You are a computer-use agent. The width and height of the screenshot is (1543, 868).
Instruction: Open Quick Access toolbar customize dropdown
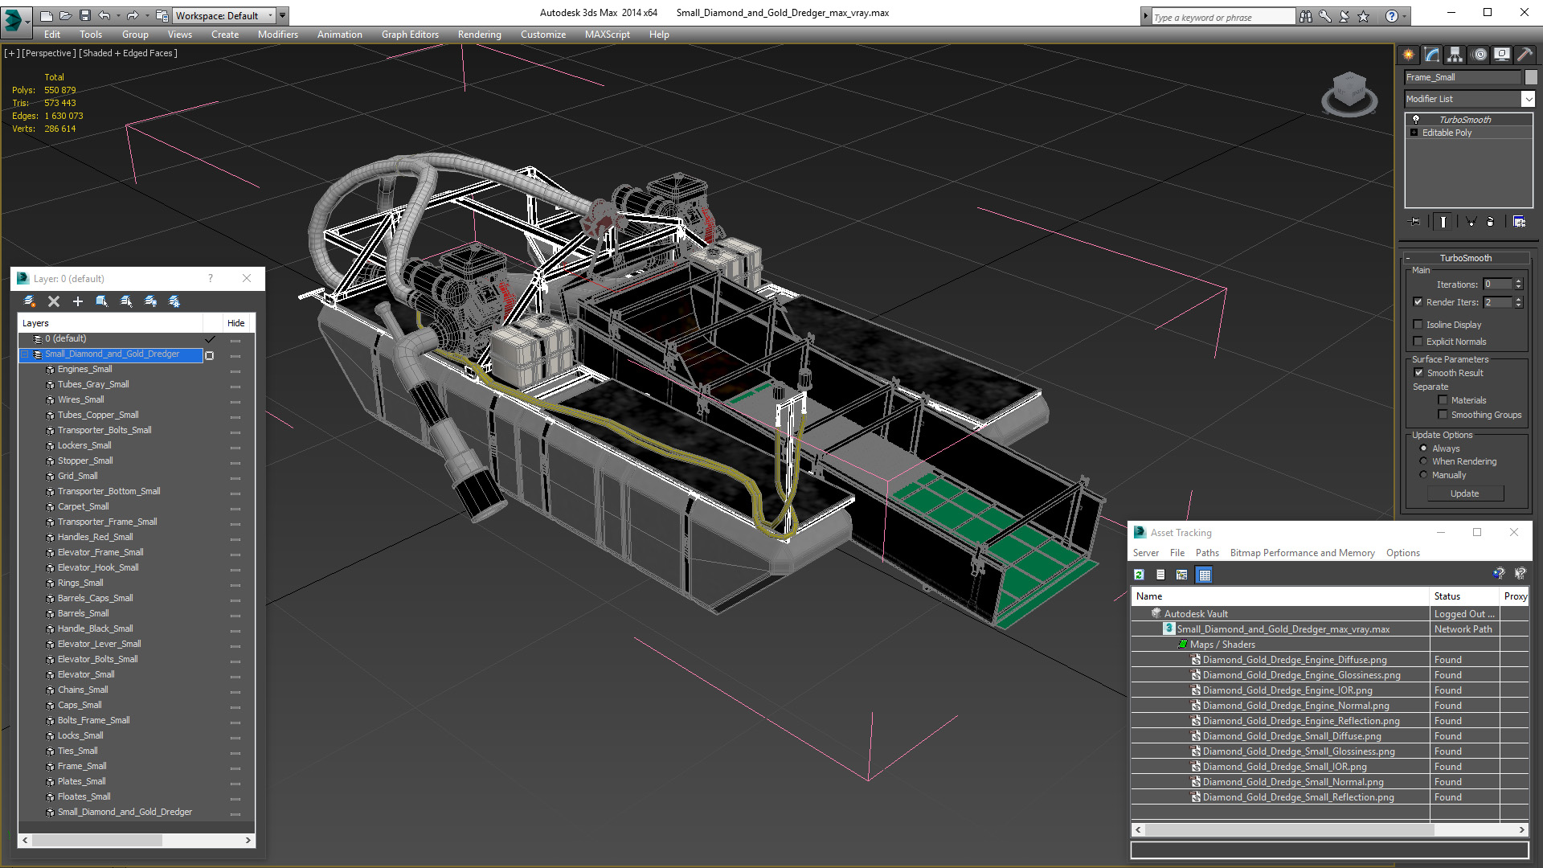pos(282,15)
